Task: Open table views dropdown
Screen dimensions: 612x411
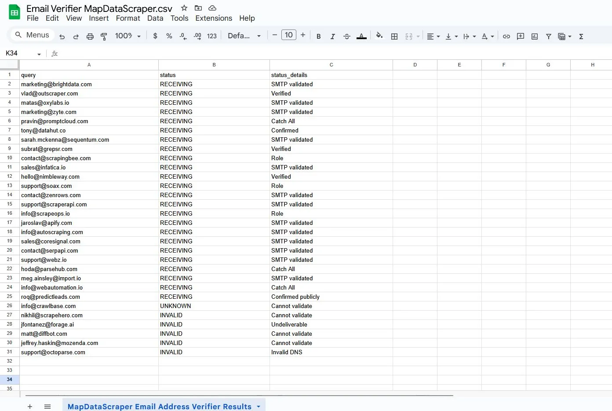Action: tap(565, 37)
